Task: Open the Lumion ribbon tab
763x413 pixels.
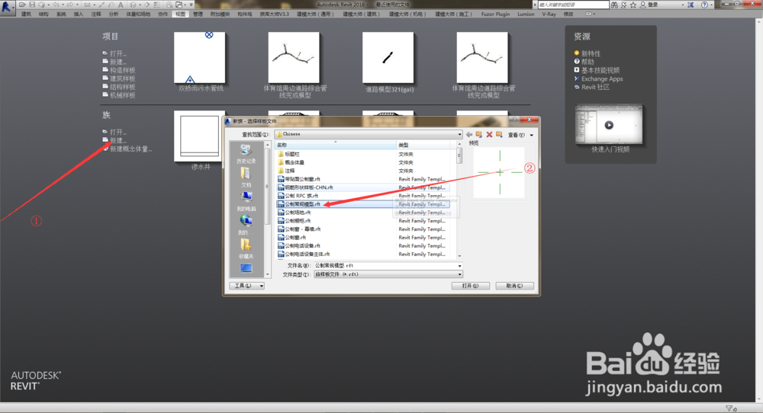Action: click(x=526, y=14)
